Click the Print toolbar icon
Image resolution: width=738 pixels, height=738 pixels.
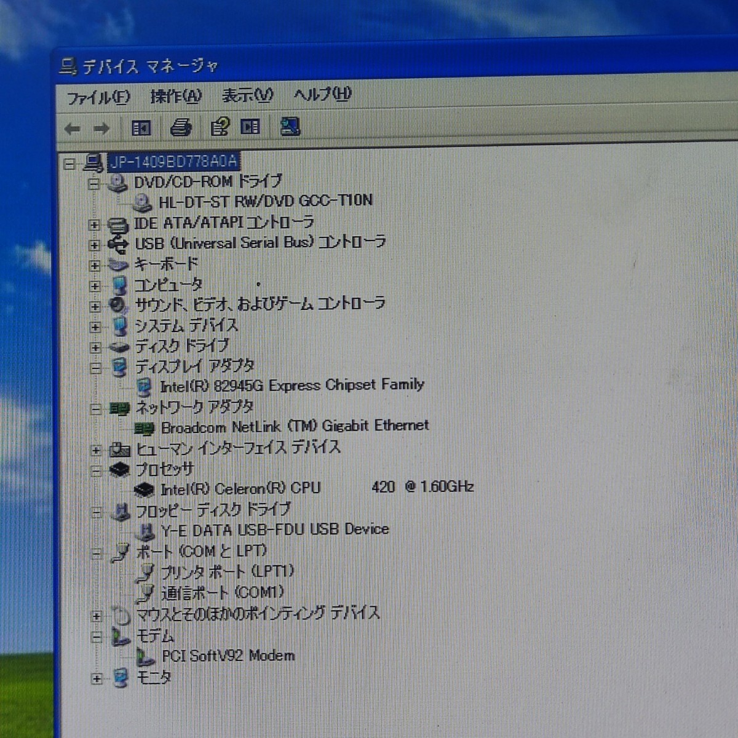181,127
